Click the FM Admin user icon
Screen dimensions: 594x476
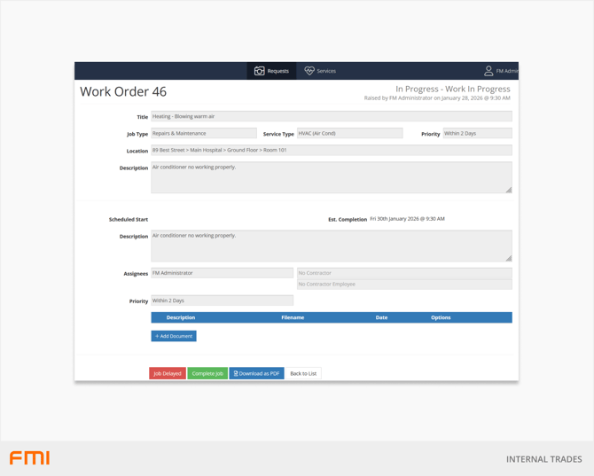coord(488,71)
